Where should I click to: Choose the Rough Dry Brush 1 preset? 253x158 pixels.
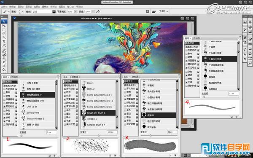(x=98, y=112)
